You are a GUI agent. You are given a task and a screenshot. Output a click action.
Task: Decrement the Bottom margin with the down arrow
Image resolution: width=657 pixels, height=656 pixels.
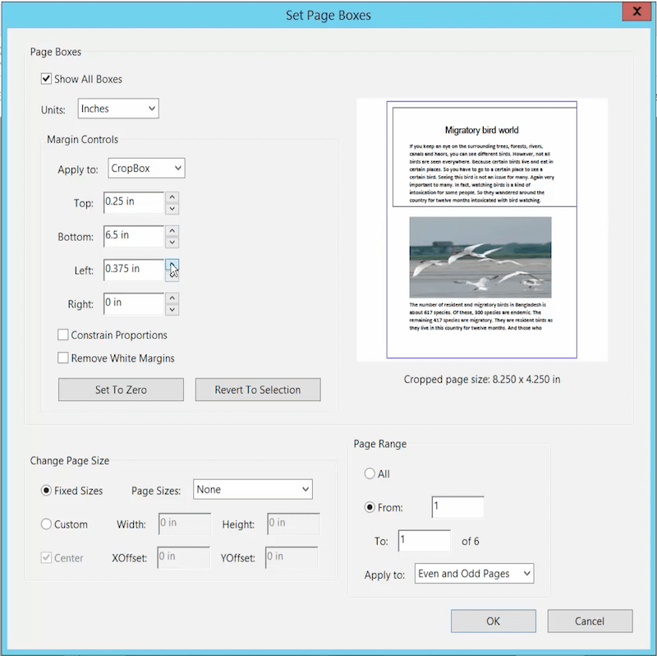point(172,241)
